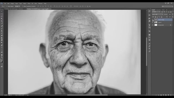Open the Auto-Select Group dropdown
The width and height of the screenshot is (174, 98).
click(x=17, y=7)
